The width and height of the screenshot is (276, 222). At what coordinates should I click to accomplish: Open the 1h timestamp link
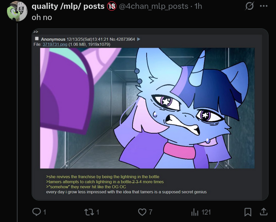tap(198, 7)
